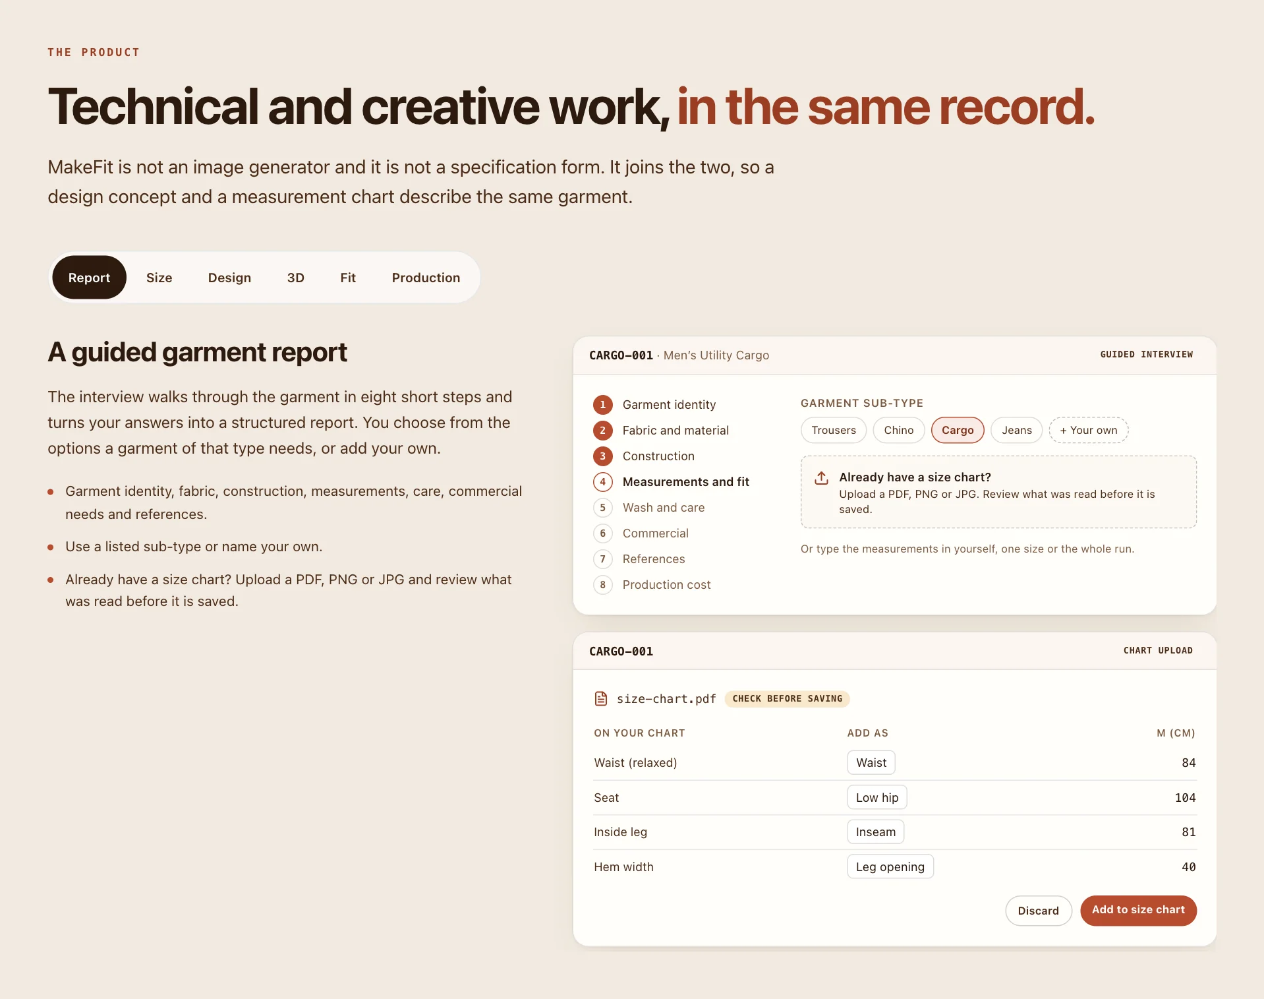This screenshot has width=1264, height=999.
Task: Open the Waist mapping selector
Action: click(x=871, y=762)
